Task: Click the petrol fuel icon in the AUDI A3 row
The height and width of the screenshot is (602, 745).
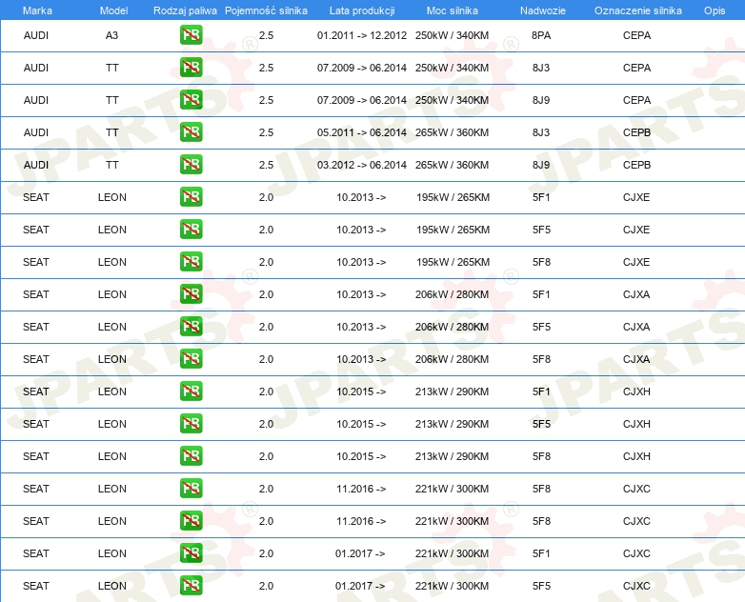Action: (191, 35)
